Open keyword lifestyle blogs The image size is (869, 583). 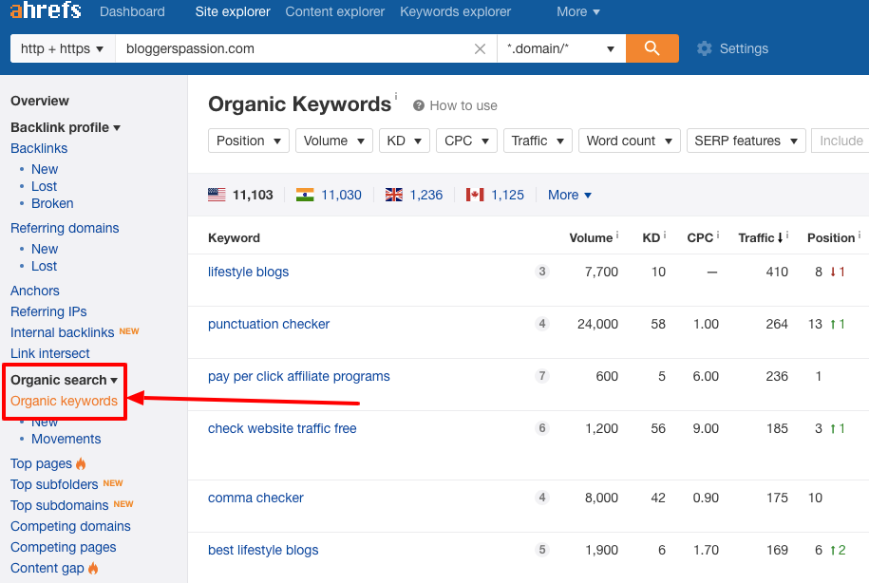click(248, 273)
